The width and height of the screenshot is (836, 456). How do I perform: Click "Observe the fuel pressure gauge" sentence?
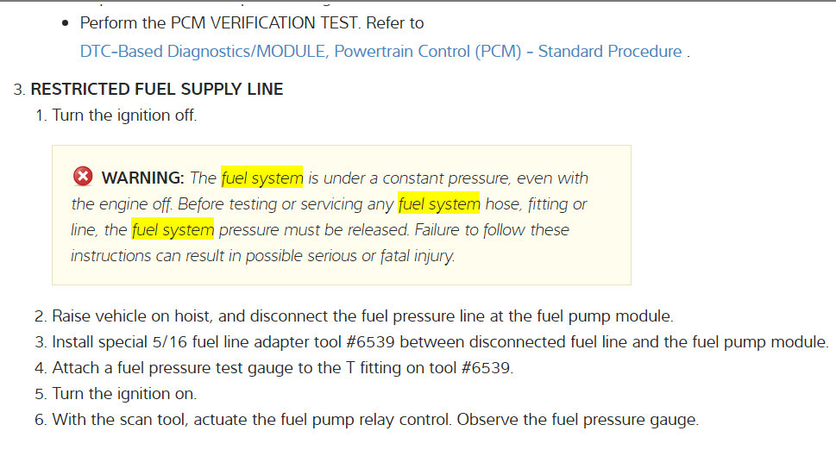(x=577, y=420)
